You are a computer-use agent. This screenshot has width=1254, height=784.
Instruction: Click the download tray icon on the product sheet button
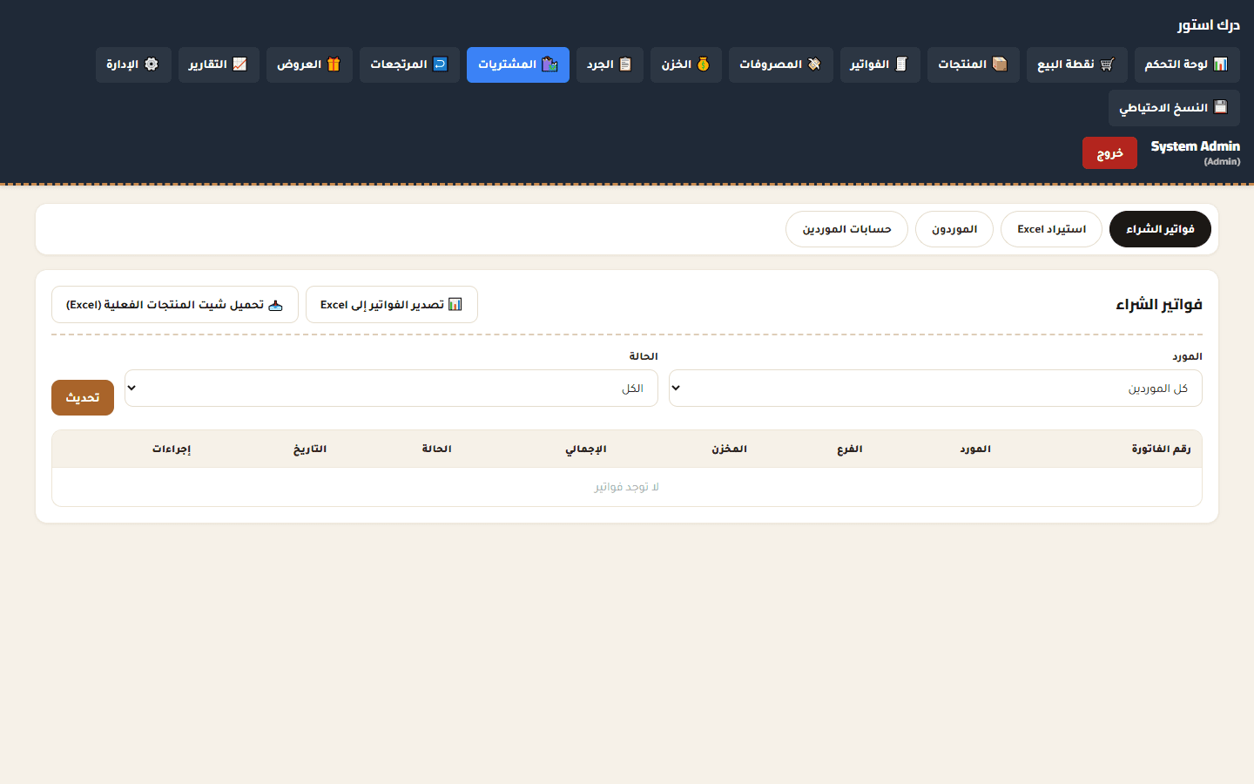click(x=275, y=305)
